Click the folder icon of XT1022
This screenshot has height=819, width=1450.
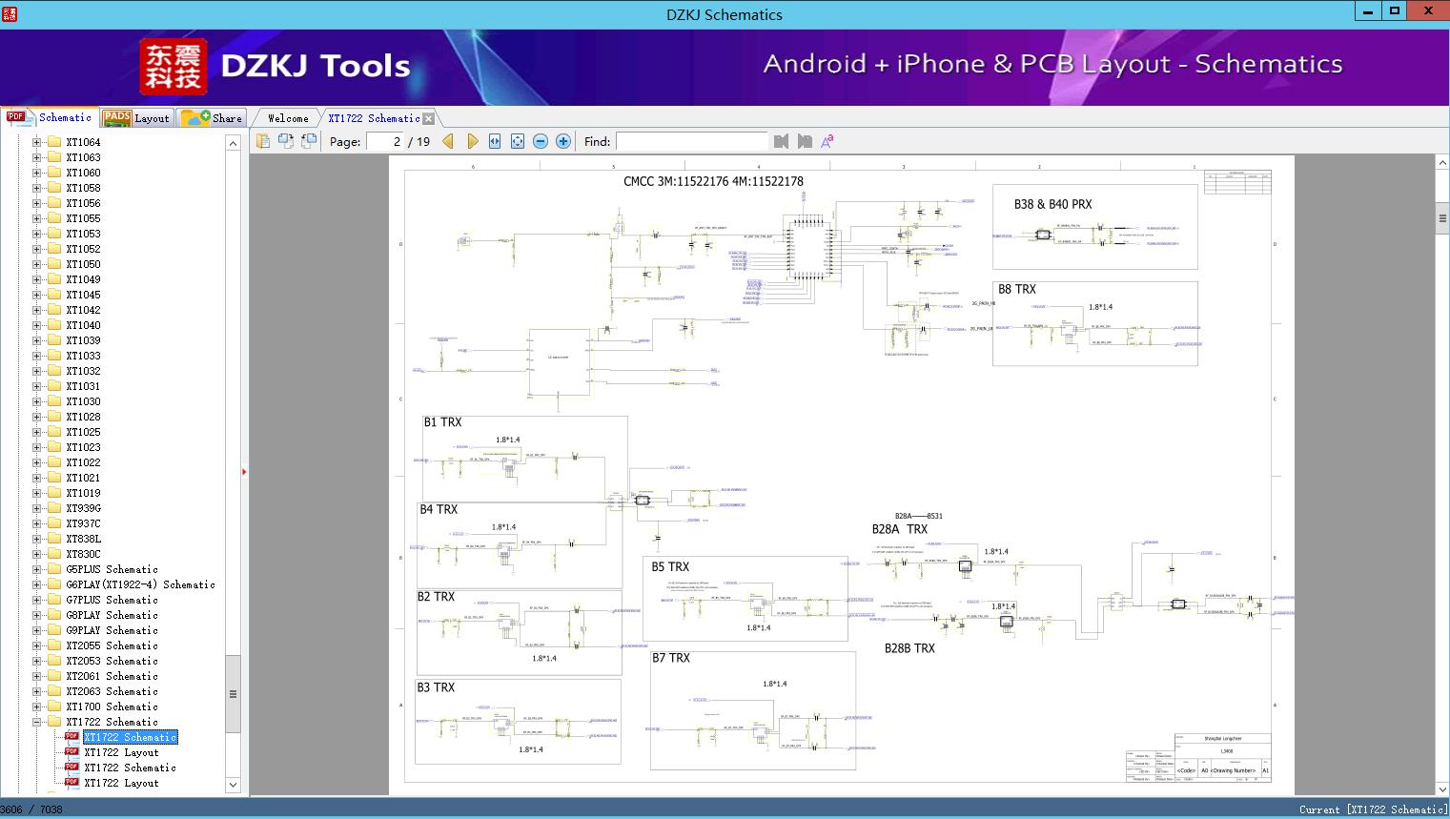[54, 462]
